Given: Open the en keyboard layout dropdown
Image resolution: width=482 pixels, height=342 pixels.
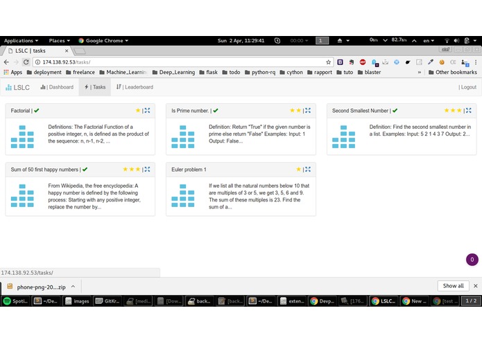Looking at the screenshot, I should coord(429,40).
